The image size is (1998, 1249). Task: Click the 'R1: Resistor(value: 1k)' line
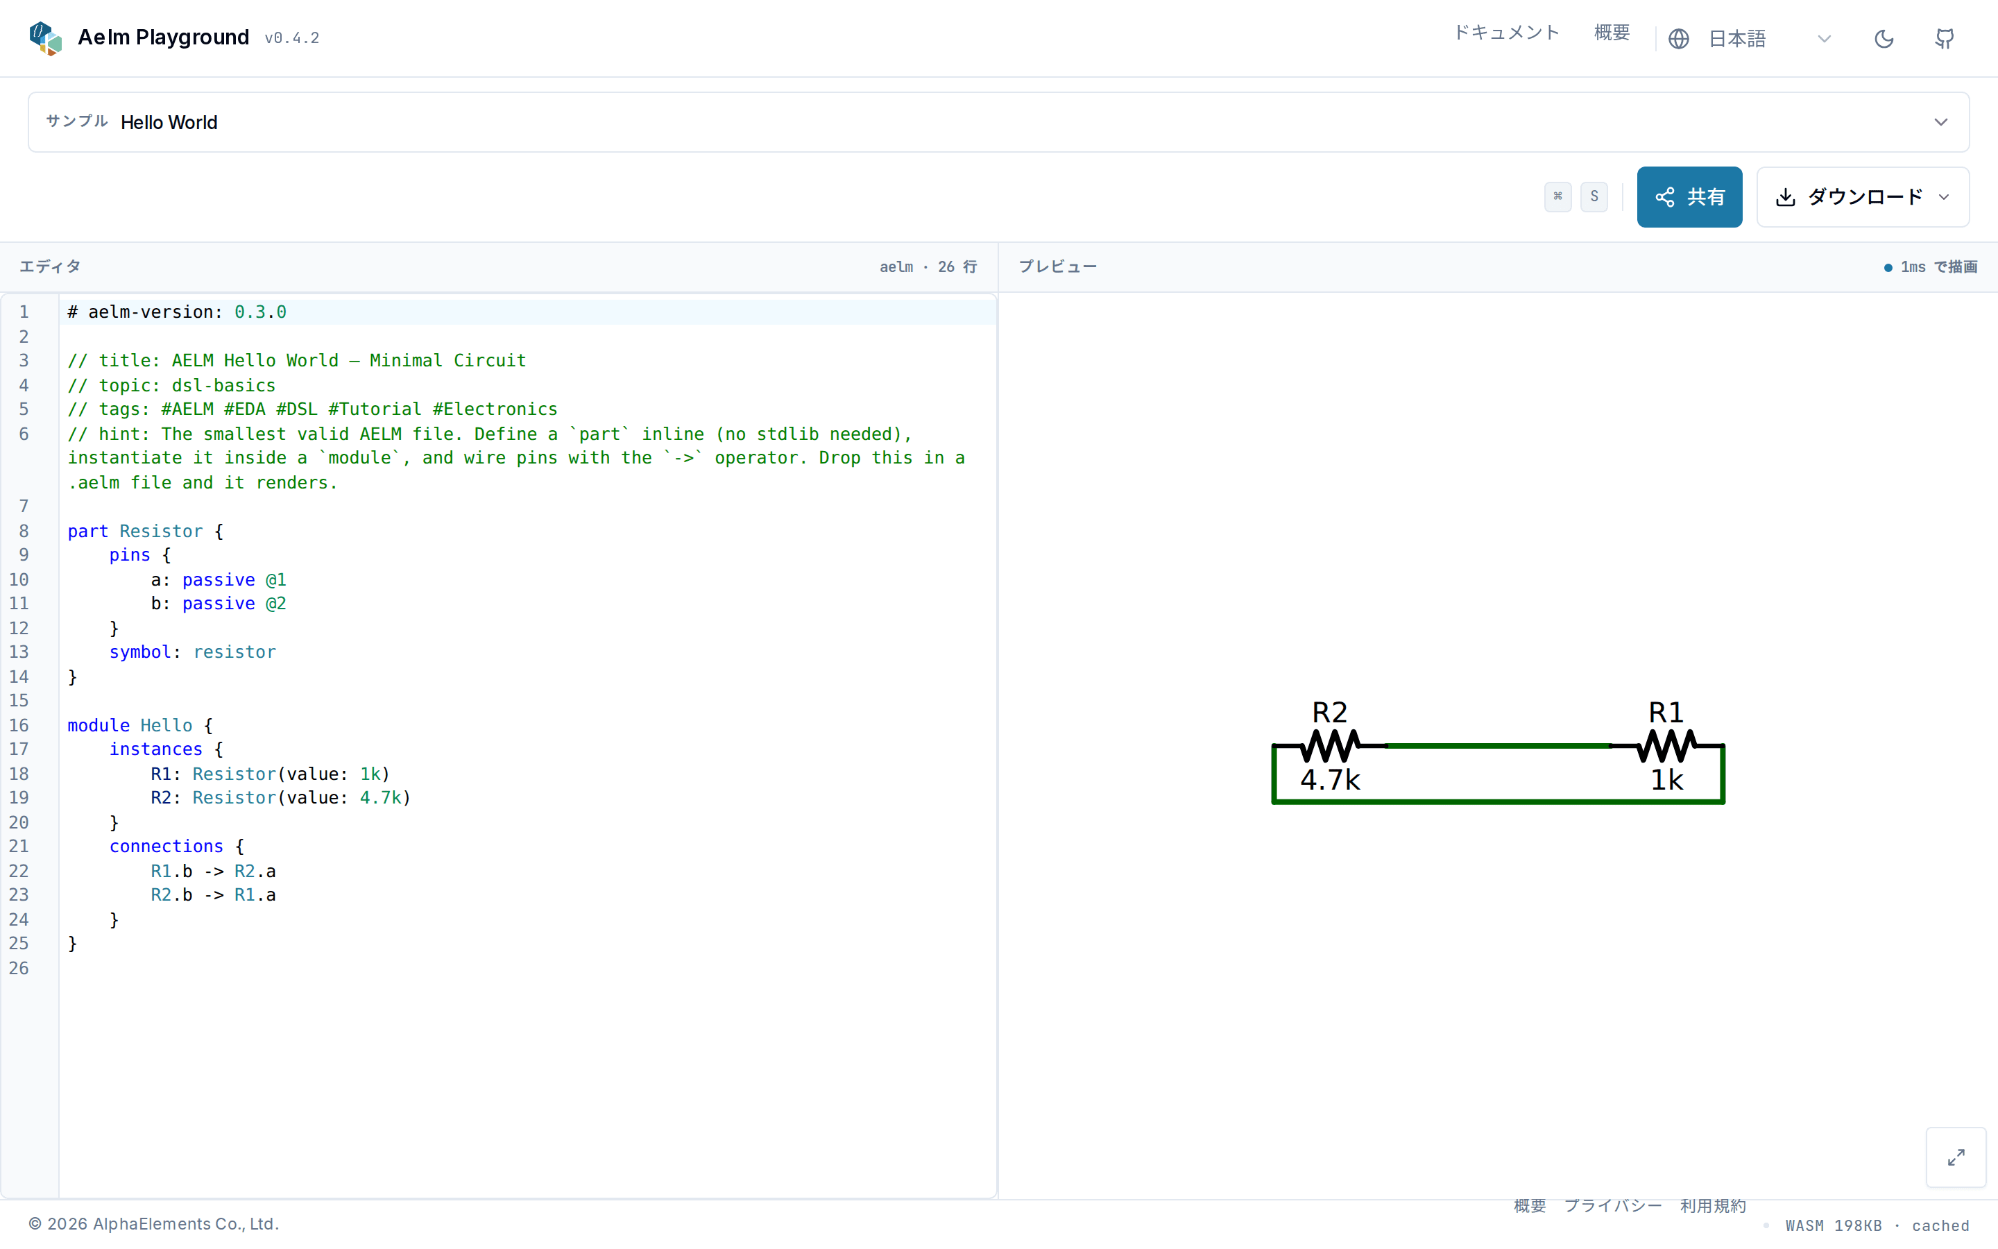pos(270,774)
